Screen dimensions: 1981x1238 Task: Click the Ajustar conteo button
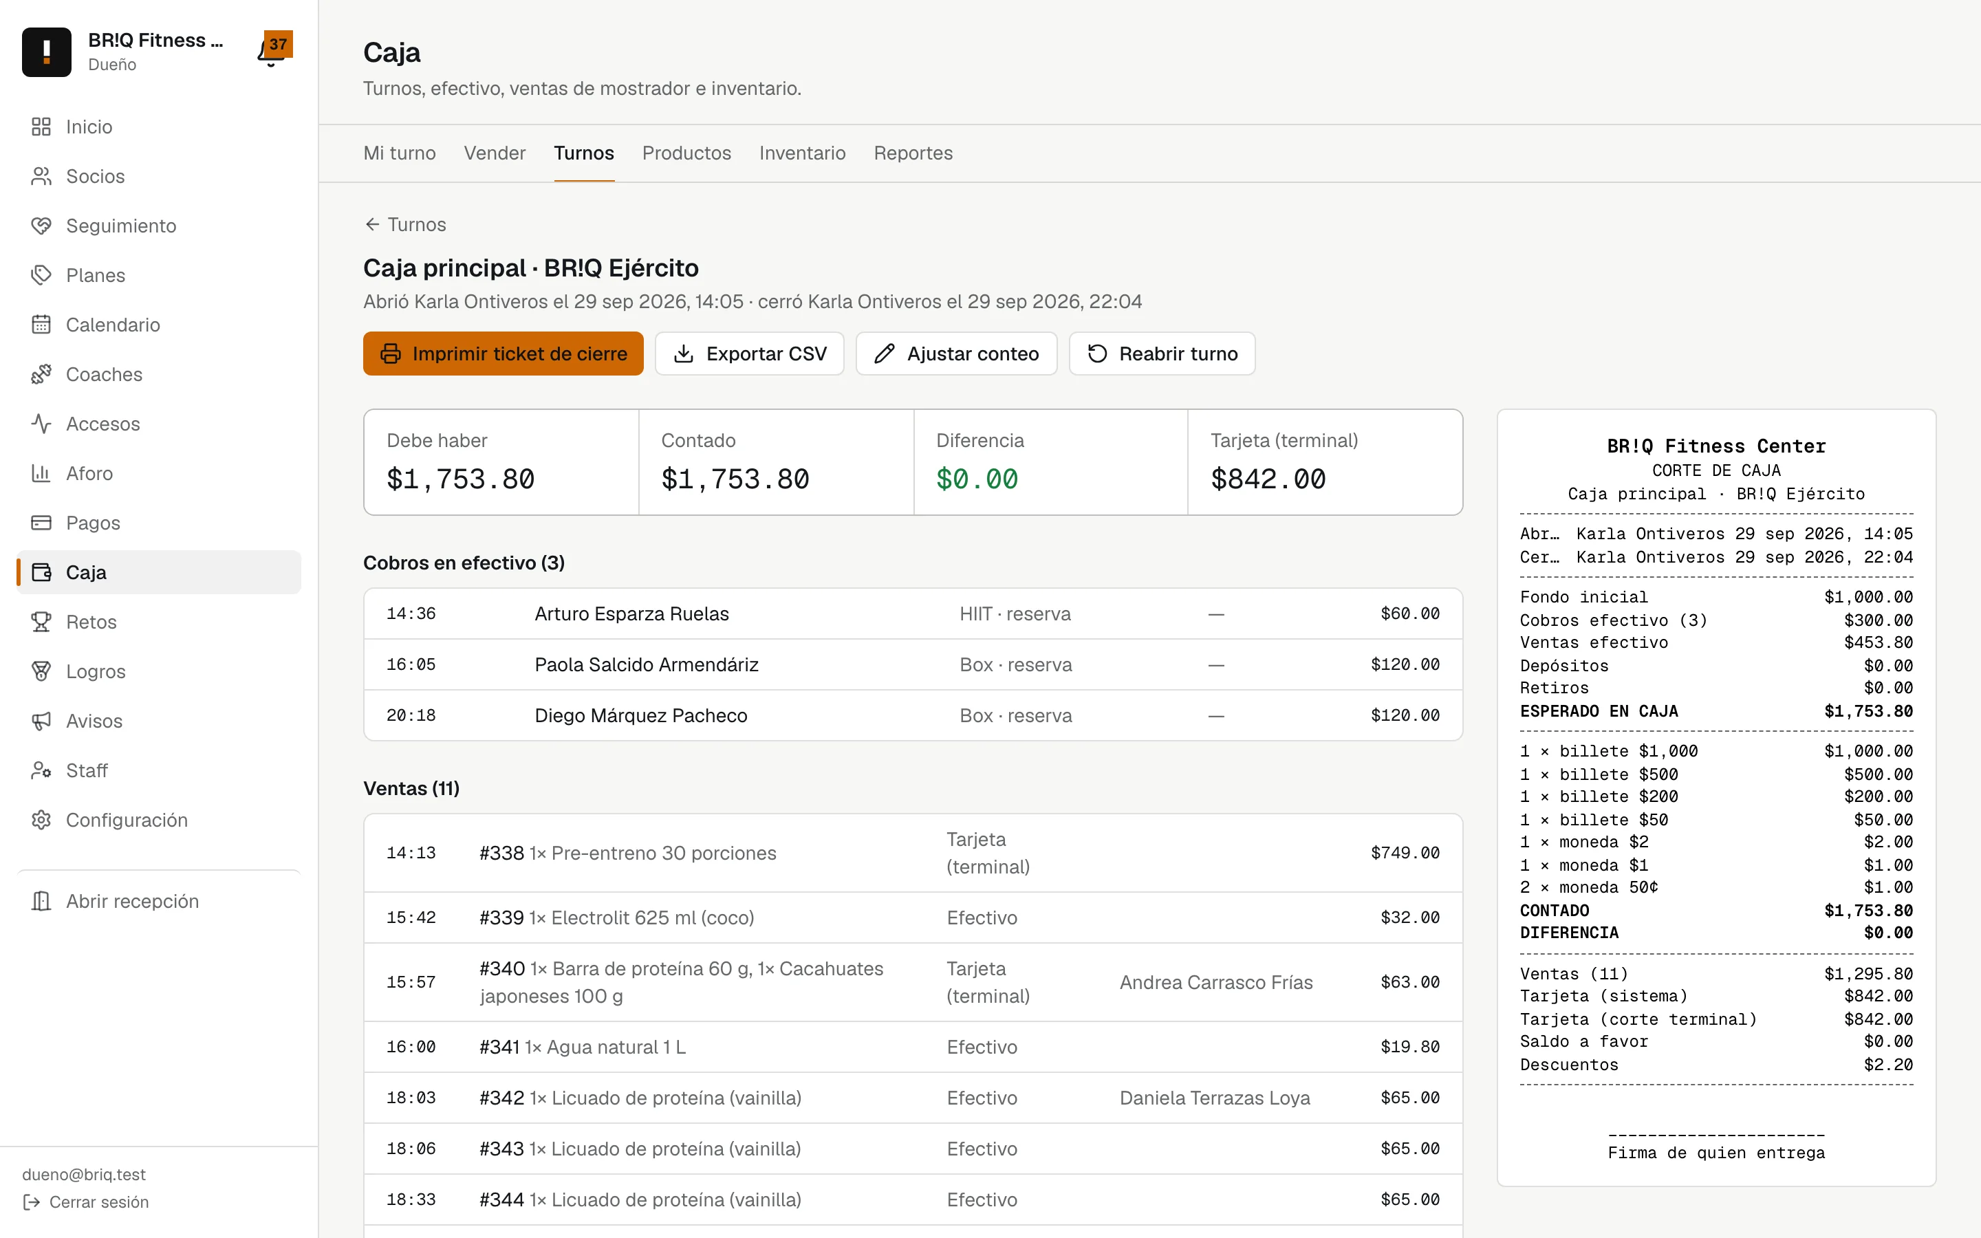pyautogui.click(x=956, y=354)
